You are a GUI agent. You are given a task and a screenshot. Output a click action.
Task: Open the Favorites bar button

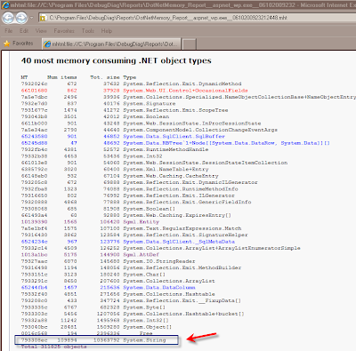pos(19,44)
